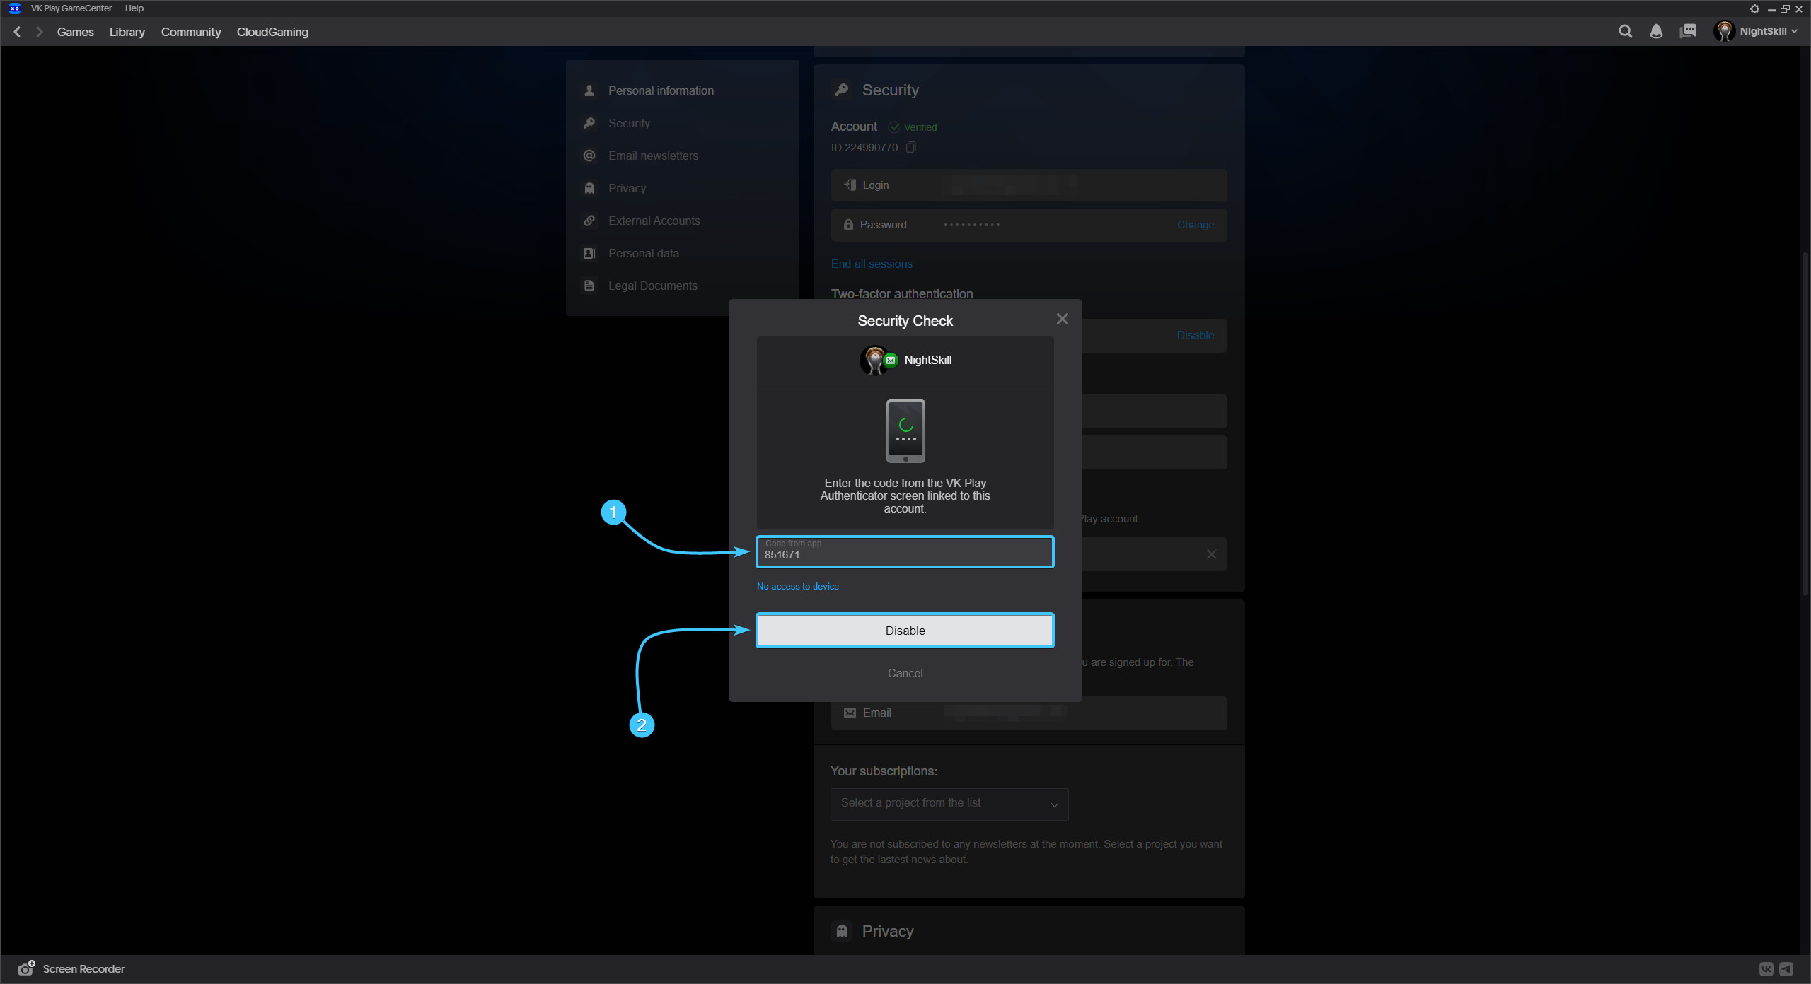This screenshot has height=984, width=1811.
Task: Copy account ID with copy icon
Action: 911,147
